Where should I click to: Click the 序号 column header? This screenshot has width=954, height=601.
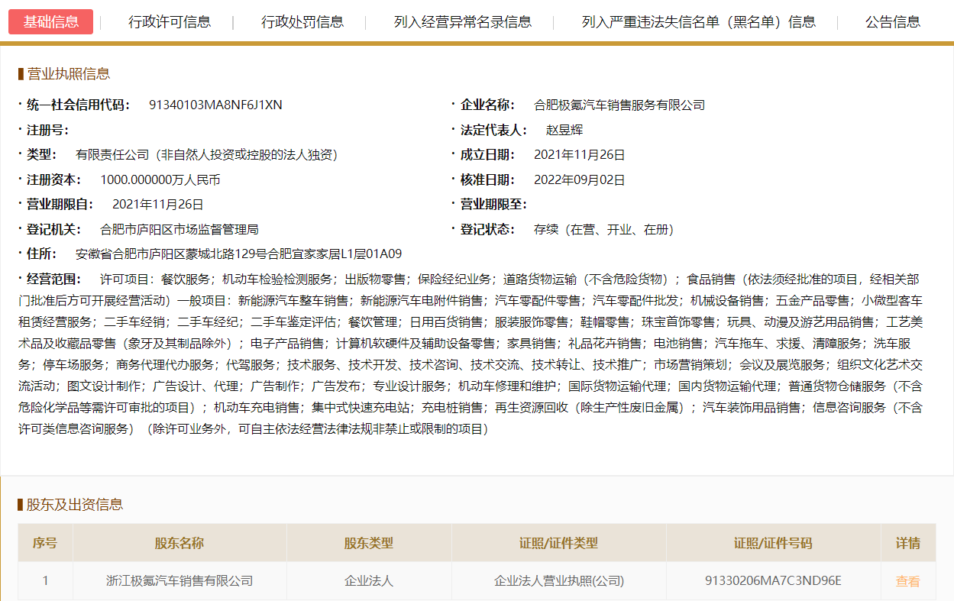pos(45,544)
